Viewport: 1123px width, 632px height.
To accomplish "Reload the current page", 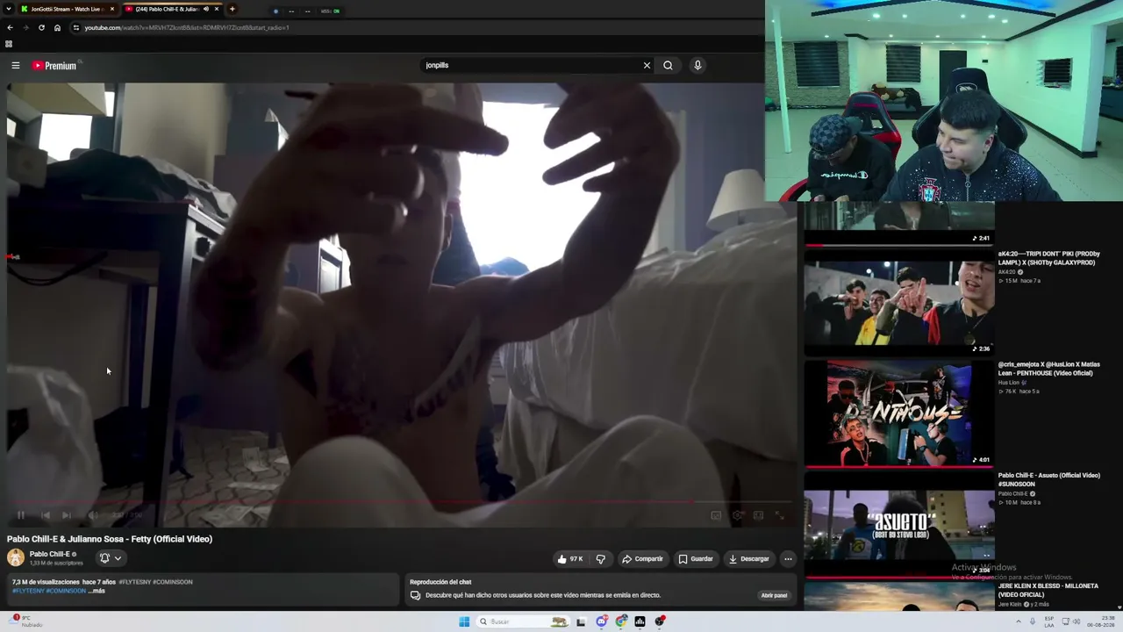I will point(41,27).
